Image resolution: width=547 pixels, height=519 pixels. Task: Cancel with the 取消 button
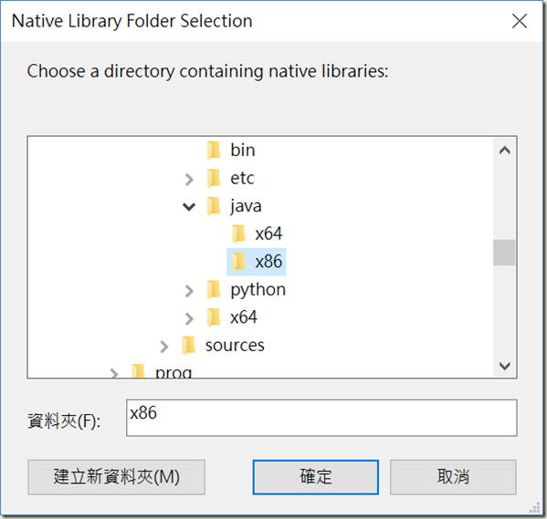pos(453,477)
